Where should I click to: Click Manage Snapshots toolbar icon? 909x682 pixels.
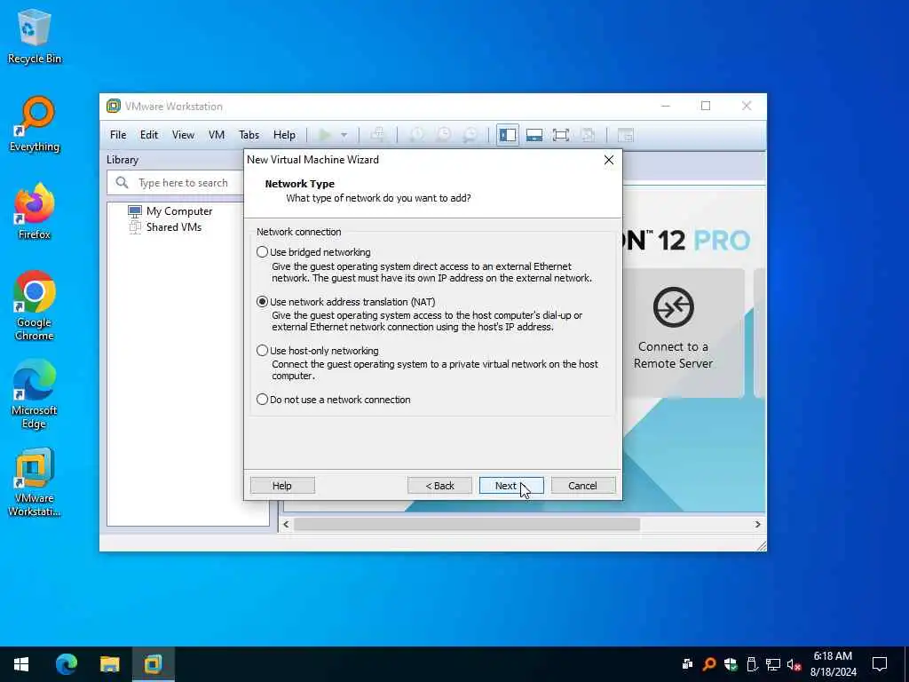pyautogui.click(x=470, y=135)
